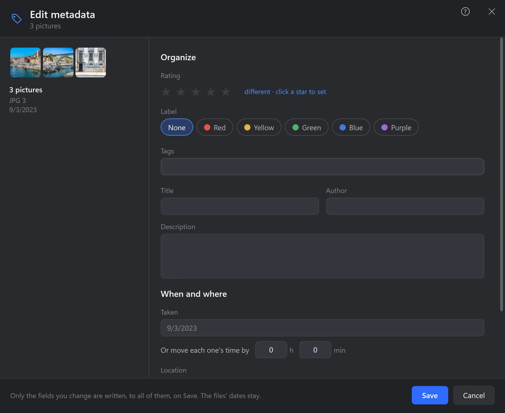This screenshot has height=413, width=505.
Task: Pick the Green label
Action: coord(306,127)
